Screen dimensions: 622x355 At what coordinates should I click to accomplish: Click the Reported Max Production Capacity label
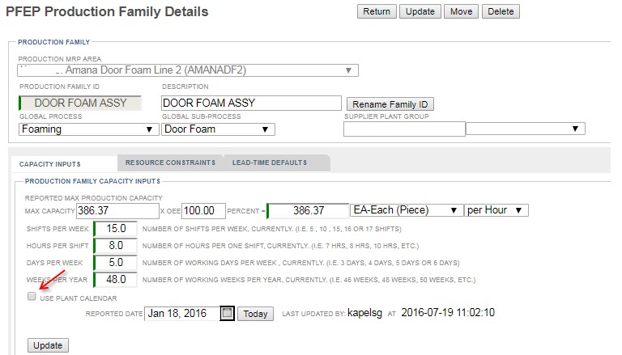[94, 198]
